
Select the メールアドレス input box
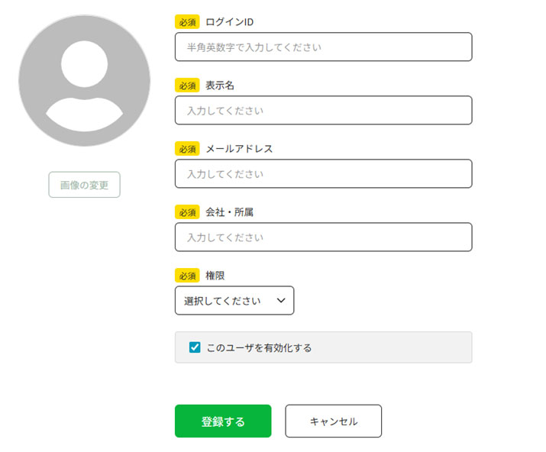(323, 173)
